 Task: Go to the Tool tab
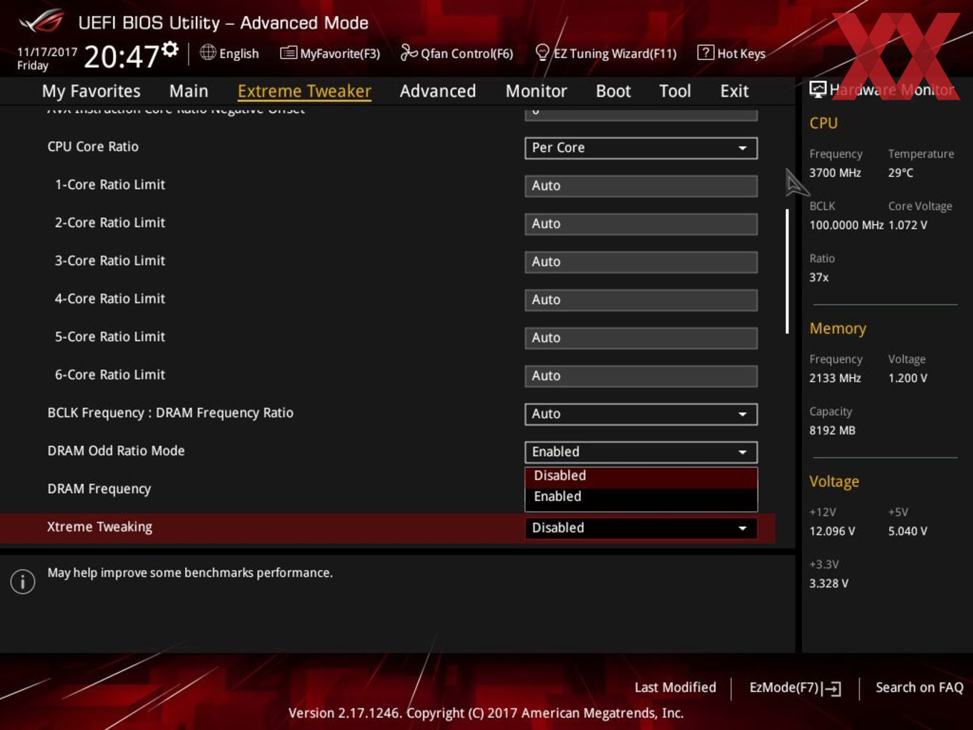point(675,91)
